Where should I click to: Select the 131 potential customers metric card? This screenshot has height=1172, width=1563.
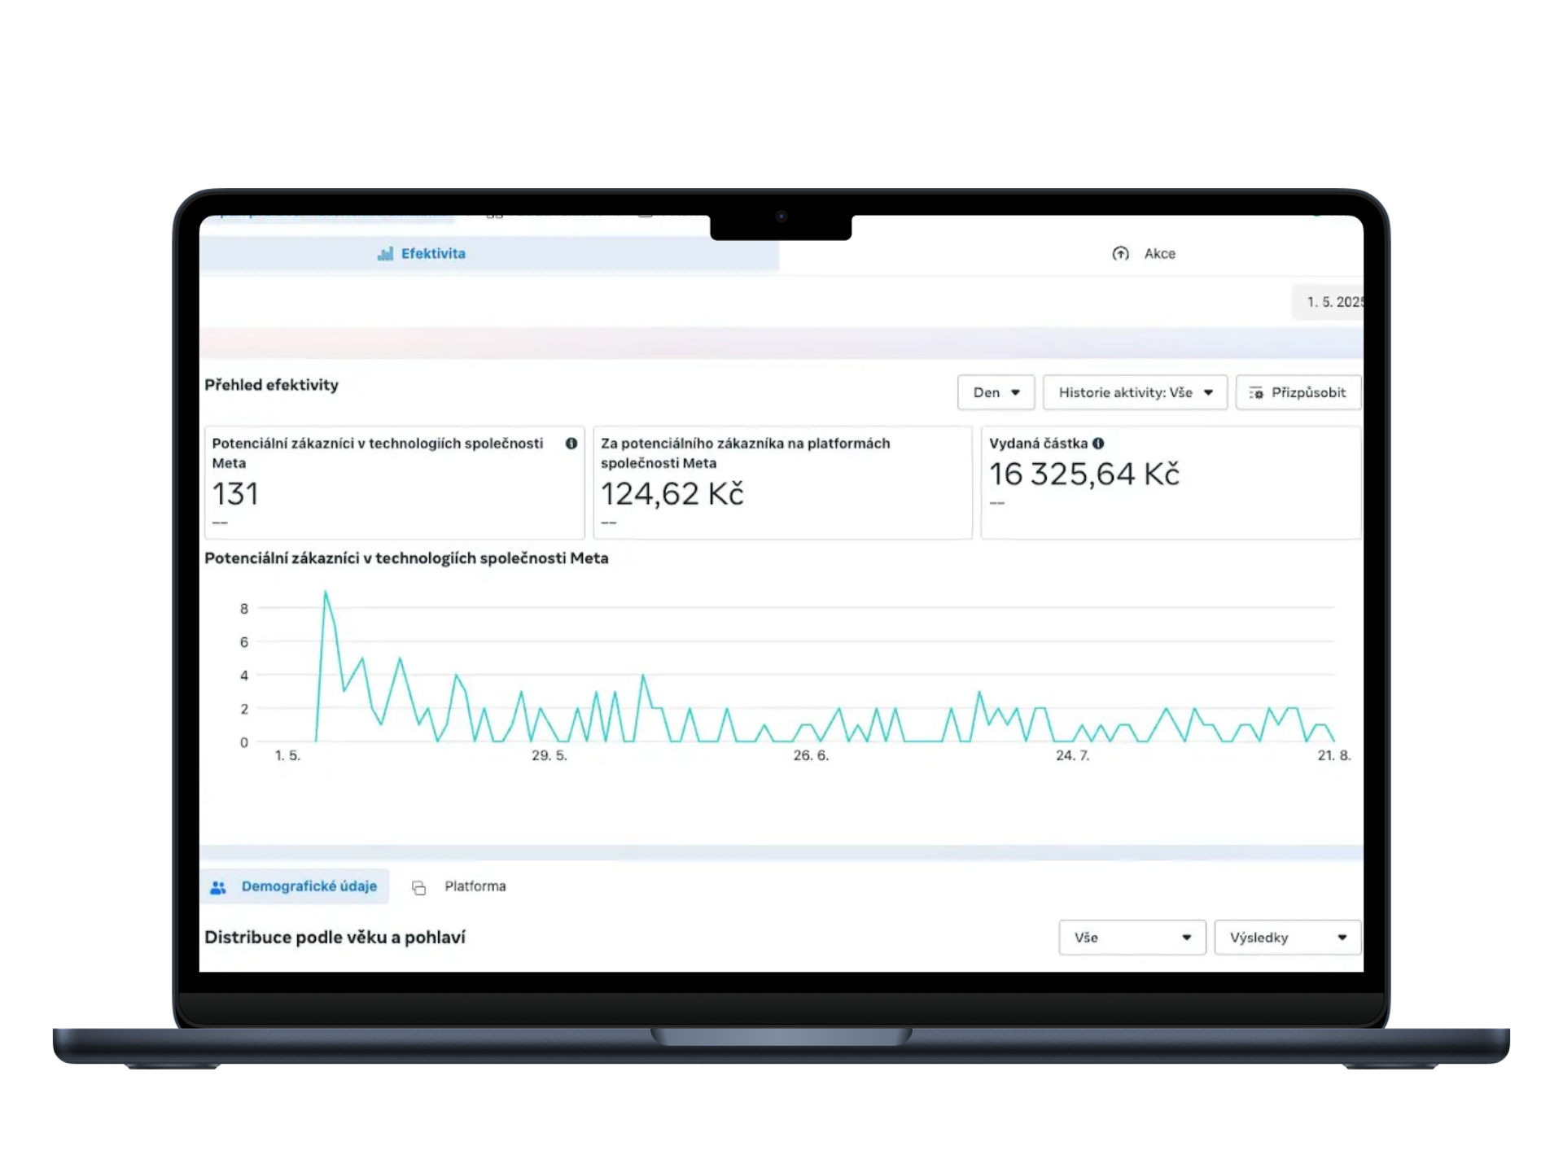(394, 483)
